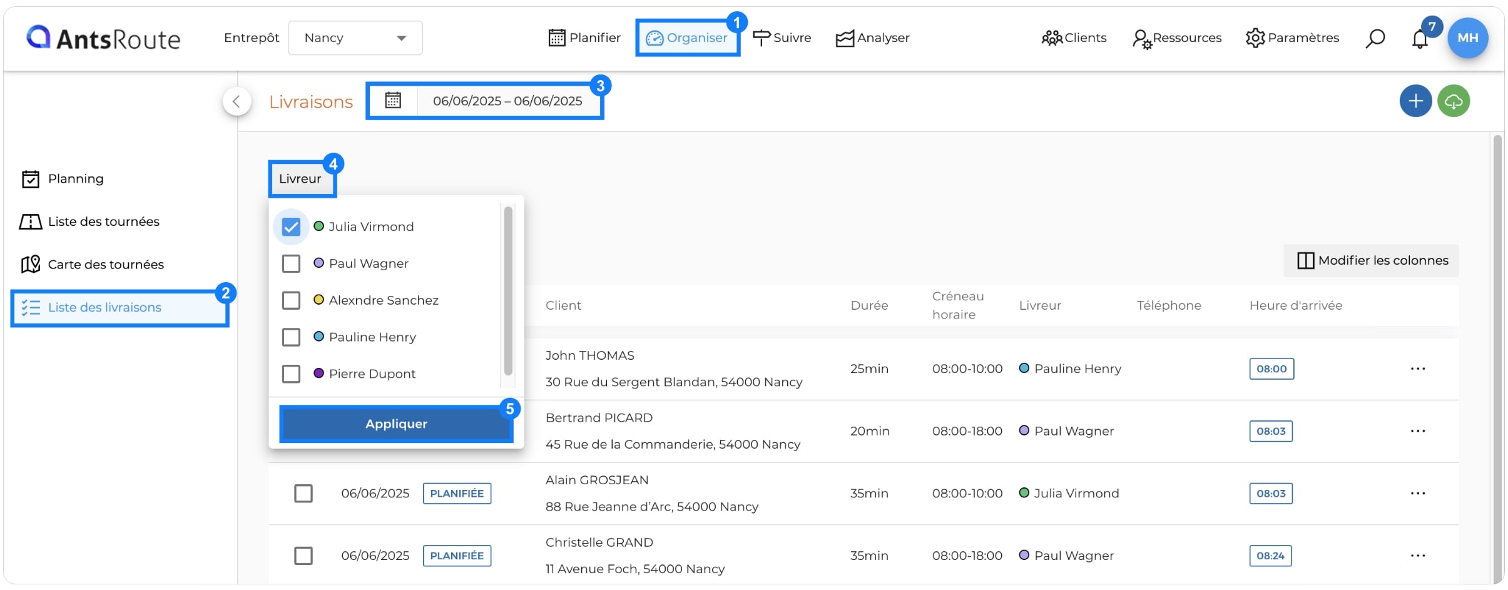Open Paramètres settings
This screenshot has width=1508, height=590.
click(1292, 38)
